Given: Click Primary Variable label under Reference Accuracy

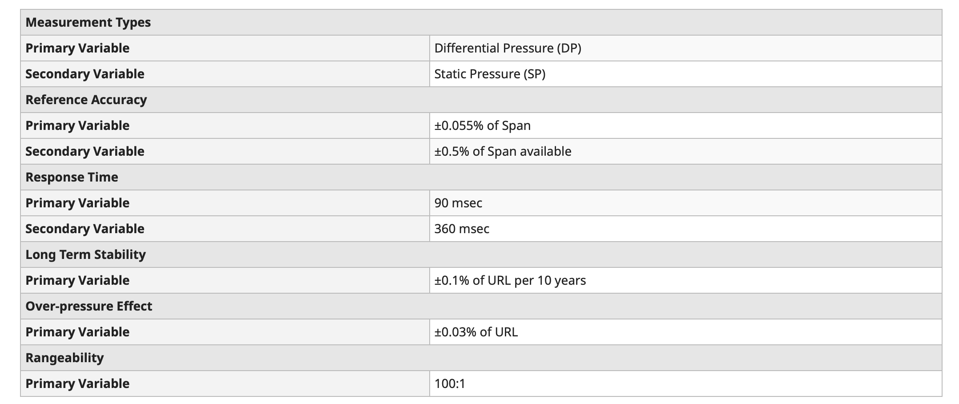Looking at the screenshot, I should (77, 125).
